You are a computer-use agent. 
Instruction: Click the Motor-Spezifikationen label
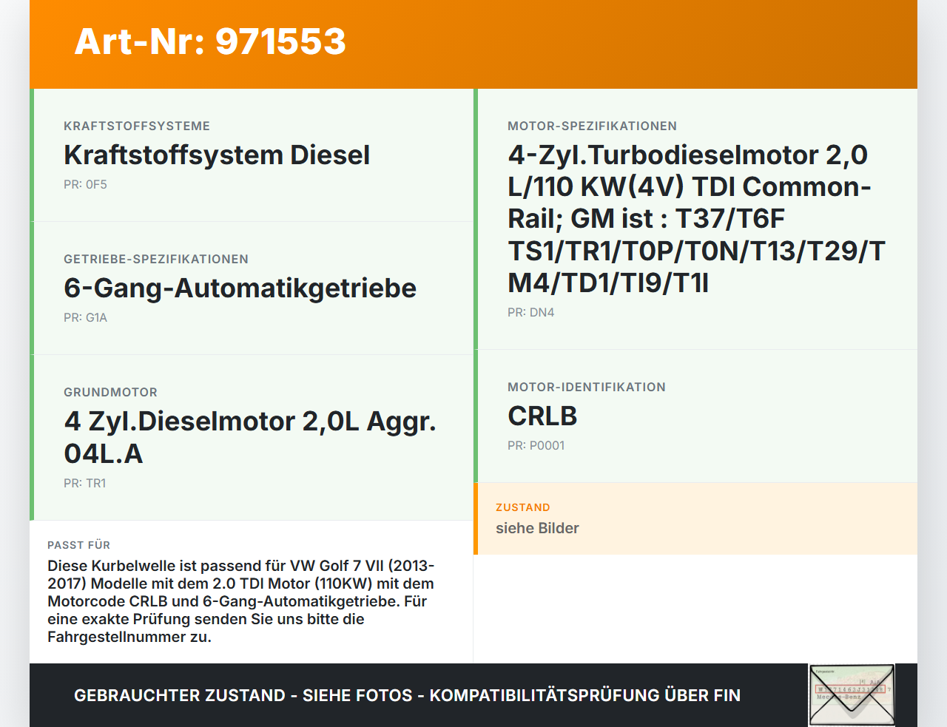592,126
